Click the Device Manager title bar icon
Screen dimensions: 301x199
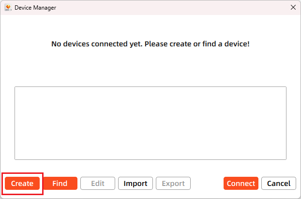(8, 8)
